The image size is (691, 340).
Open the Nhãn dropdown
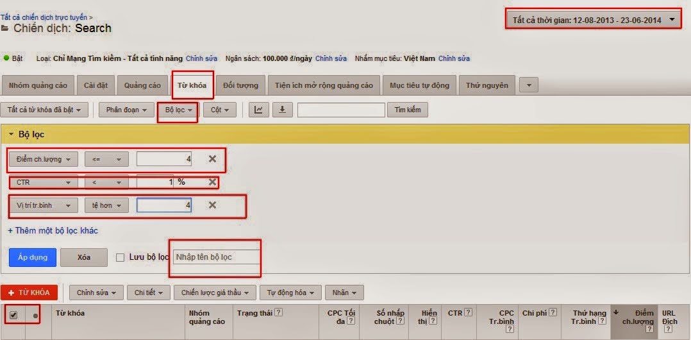point(344,293)
